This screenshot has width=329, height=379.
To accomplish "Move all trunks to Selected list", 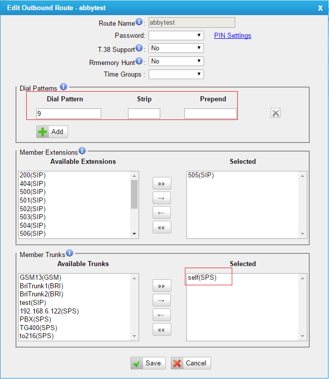I will point(162,286).
